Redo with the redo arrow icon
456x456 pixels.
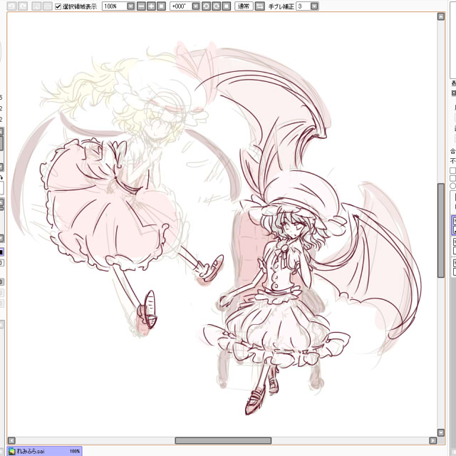click(23, 6)
